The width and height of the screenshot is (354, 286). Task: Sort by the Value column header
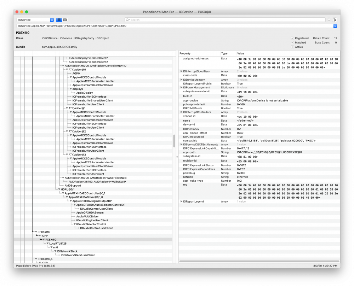coord(288,53)
